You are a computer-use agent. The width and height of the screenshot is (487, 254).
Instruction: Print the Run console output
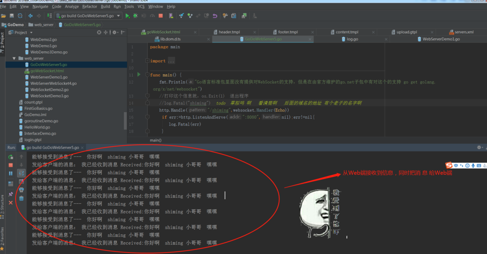[x=21, y=189]
